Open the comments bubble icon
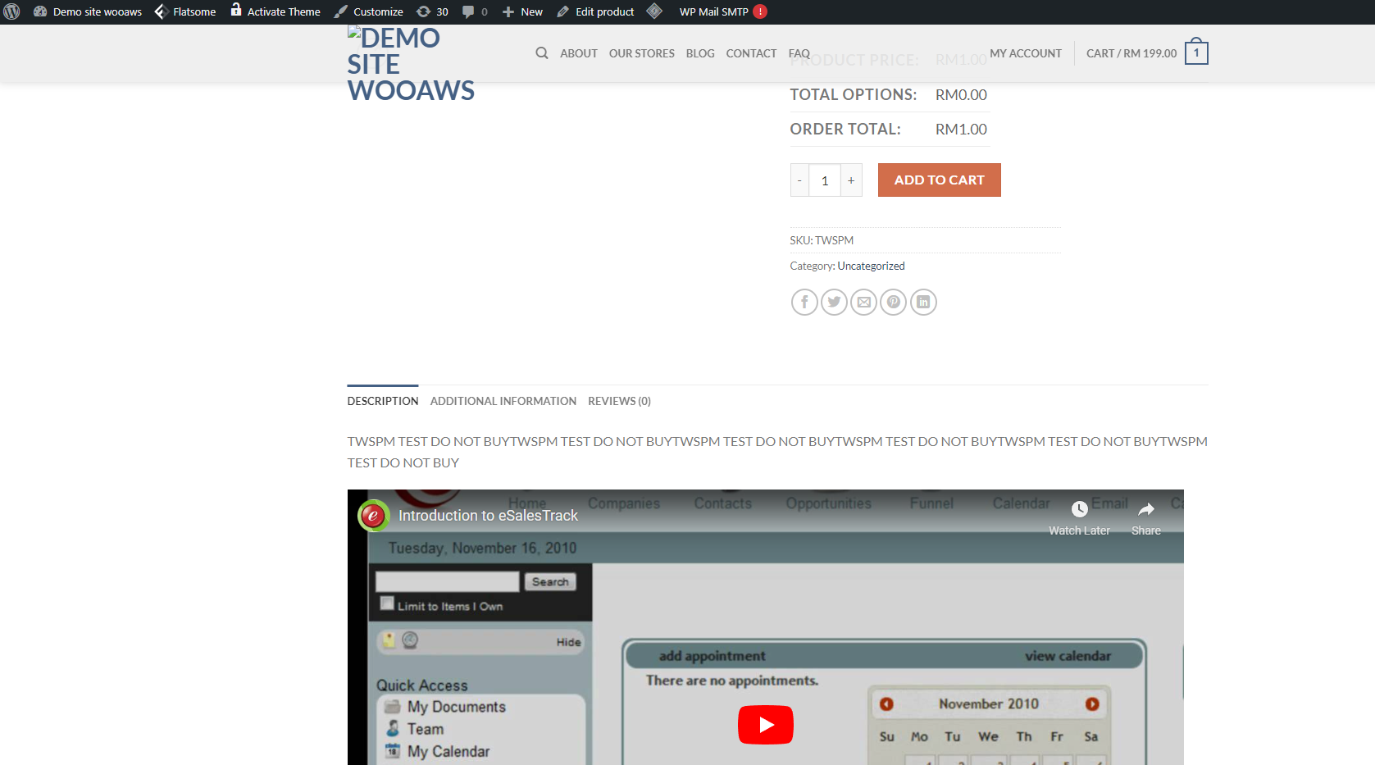1375x765 pixels. tap(468, 11)
